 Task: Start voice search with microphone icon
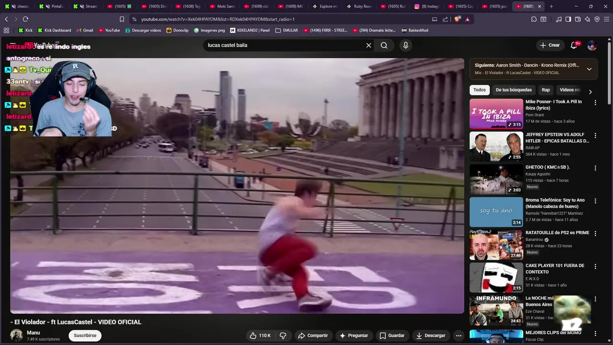coord(406,45)
